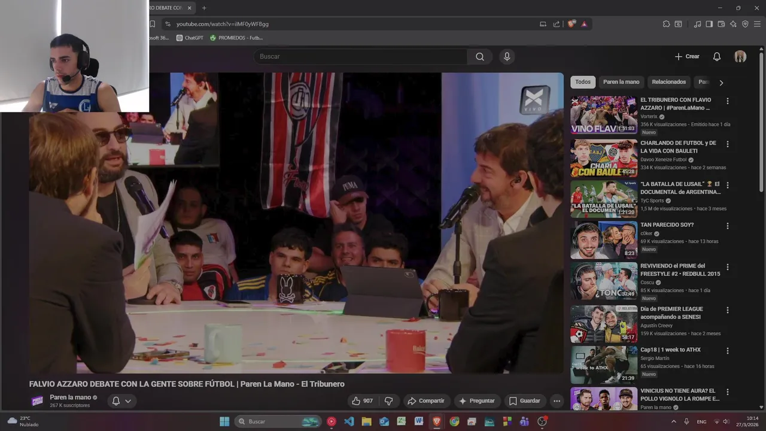Focus the YouTube Buscar search field
The height and width of the screenshot is (431, 766).
360,56
